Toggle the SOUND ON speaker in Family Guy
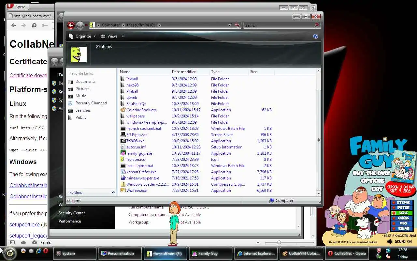Screen dimensions: 417x261 390,241
